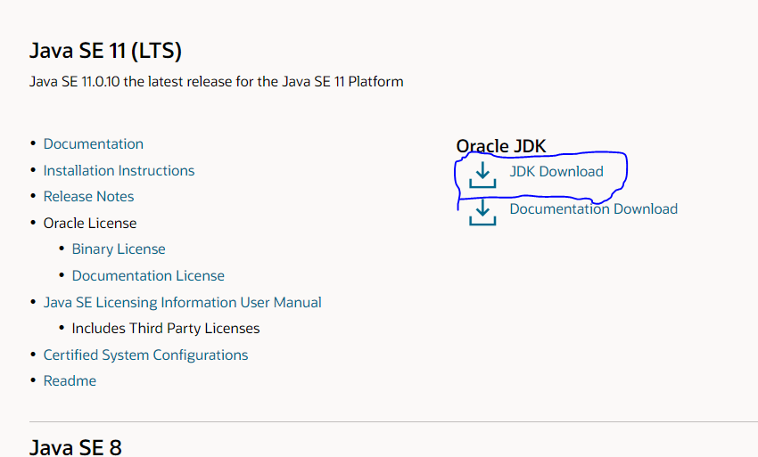Open the Documentation link in the list
The height and width of the screenshot is (457, 758).
pos(94,144)
